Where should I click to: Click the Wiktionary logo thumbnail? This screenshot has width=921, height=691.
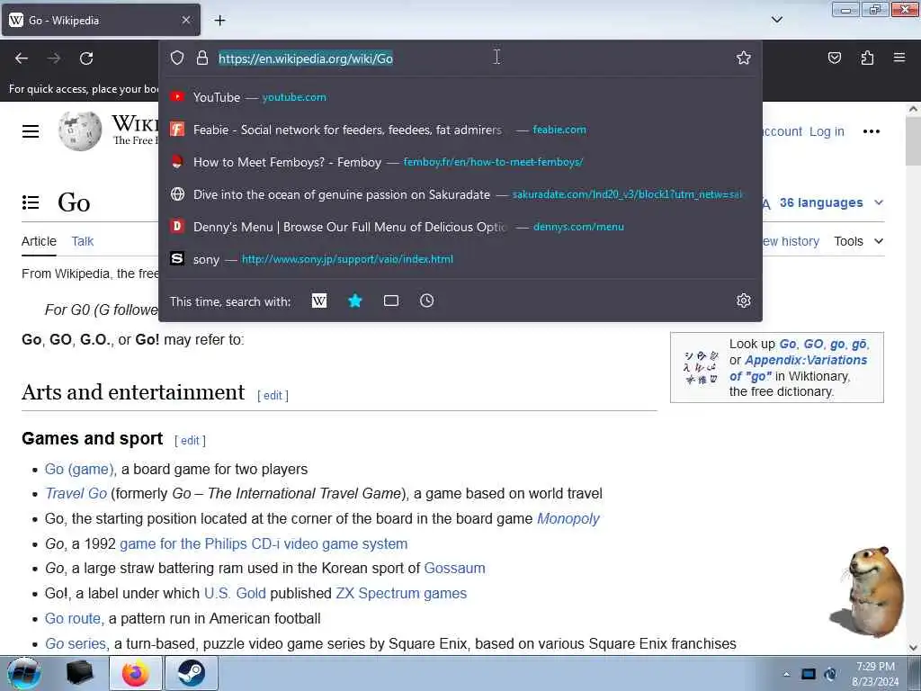[x=701, y=368]
